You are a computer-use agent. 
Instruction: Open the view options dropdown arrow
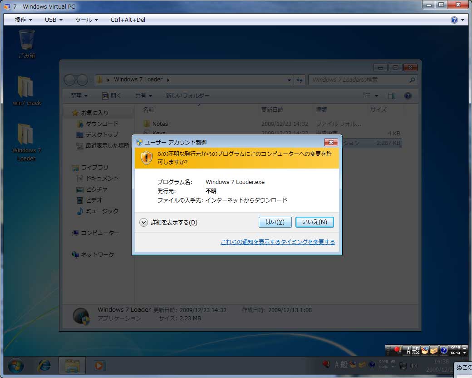376,96
